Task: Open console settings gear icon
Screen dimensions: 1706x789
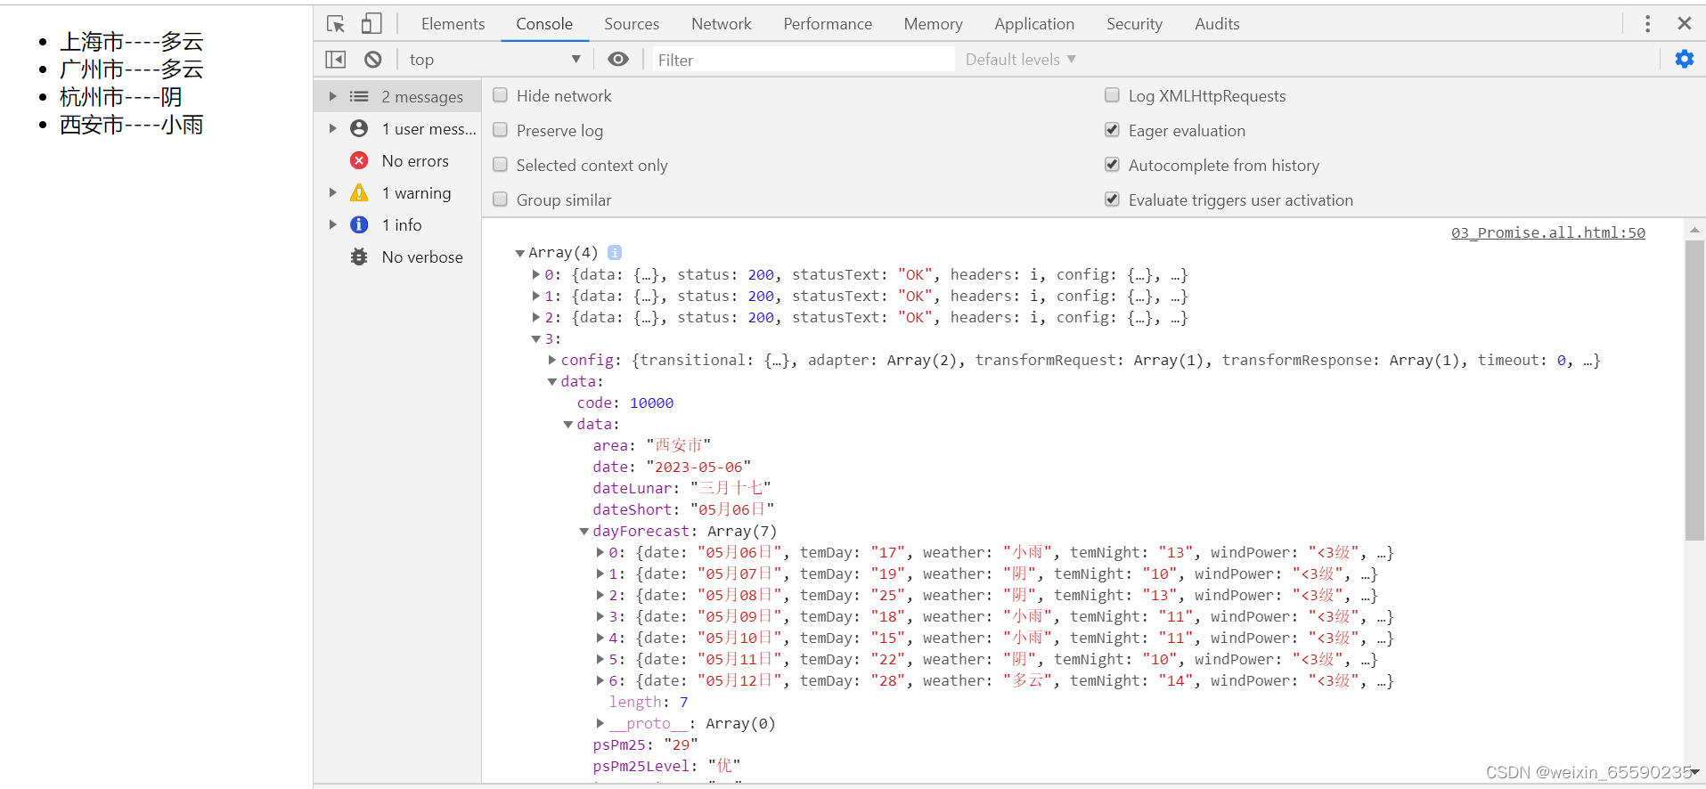Action: tap(1684, 60)
